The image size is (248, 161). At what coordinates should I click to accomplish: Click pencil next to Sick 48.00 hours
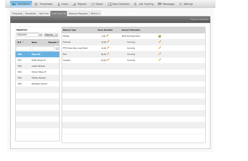pos(108,54)
